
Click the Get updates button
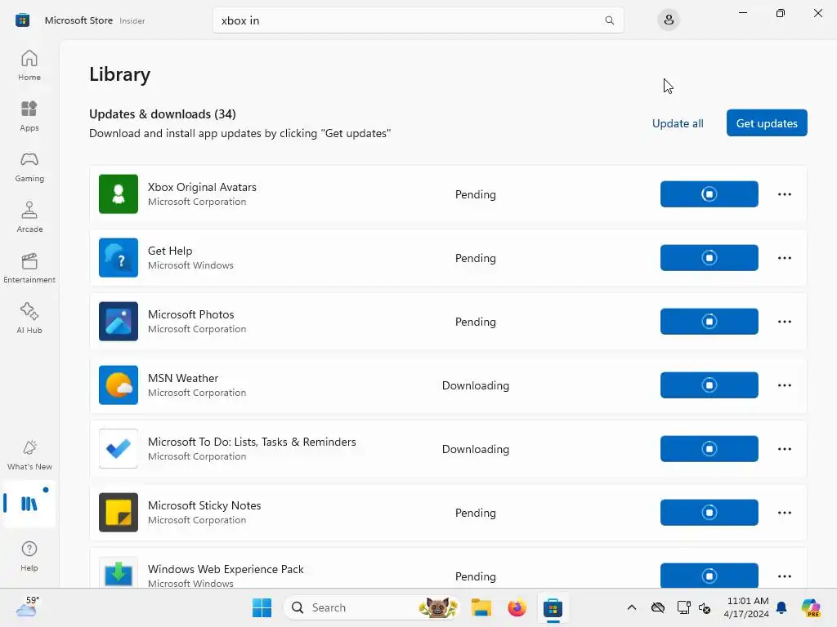tap(767, 123)
